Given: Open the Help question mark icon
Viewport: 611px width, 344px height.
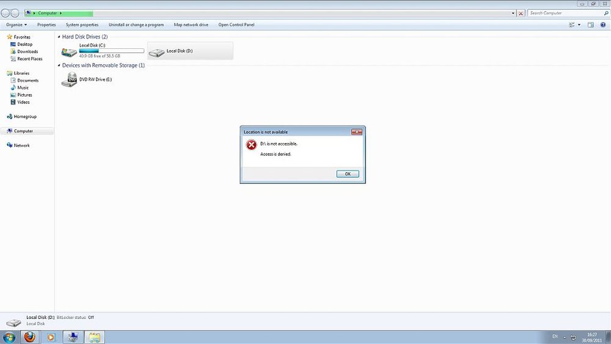Looking at the screenshot, I should point(603,24).
